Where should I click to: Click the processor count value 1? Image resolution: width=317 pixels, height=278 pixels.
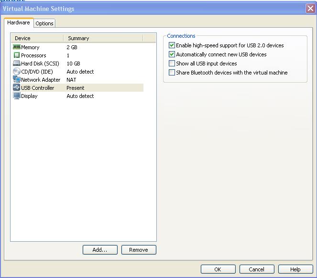click(x=68, y=55)
